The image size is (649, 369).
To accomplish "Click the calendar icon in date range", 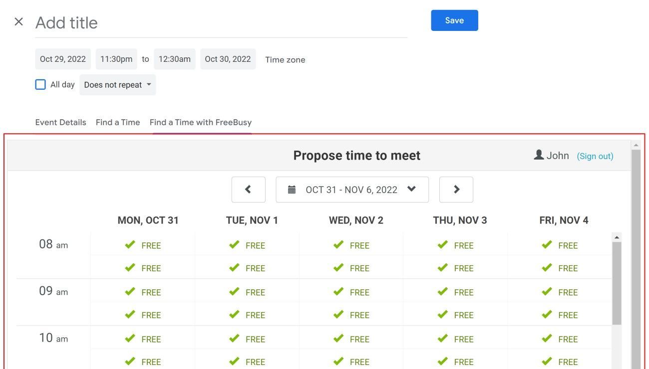I will (292, 190).
